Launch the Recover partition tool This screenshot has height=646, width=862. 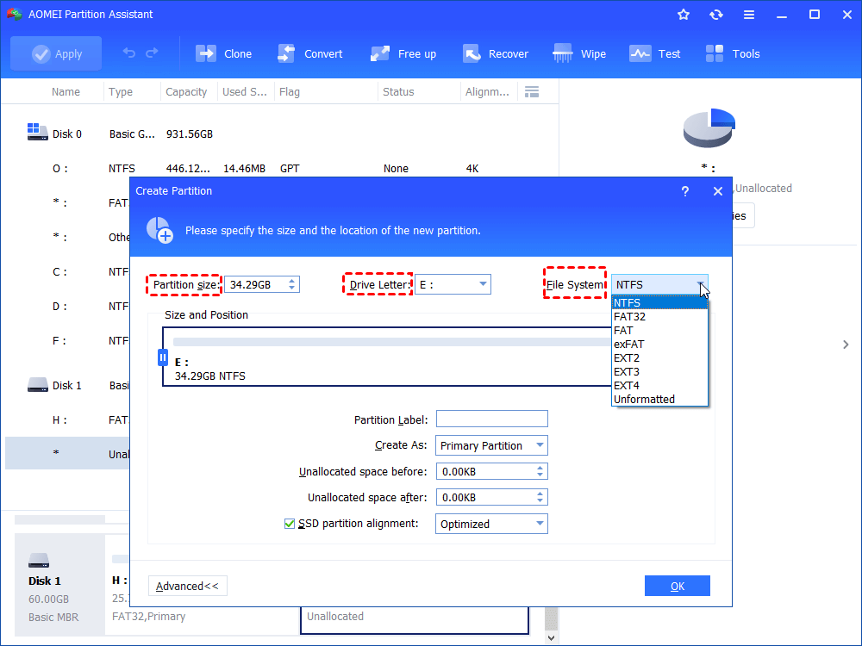click(x=496, y=53)
